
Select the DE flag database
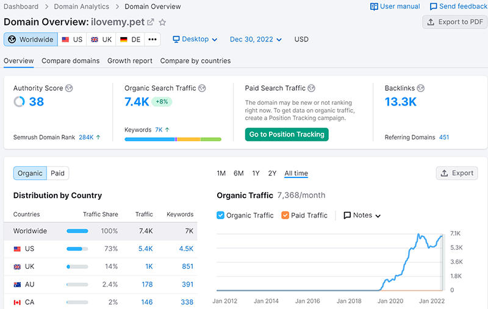(x=124, y=40)
